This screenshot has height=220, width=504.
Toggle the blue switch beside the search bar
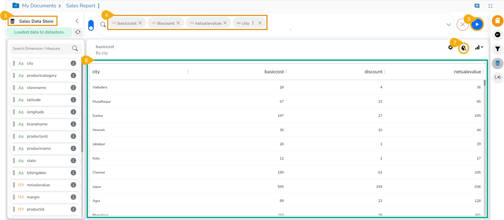(91, 25)
